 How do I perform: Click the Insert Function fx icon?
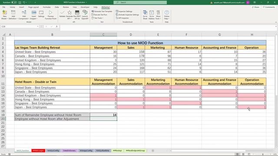click(x=57, y=26)
